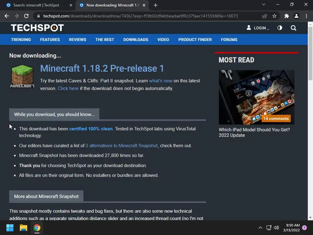Open the FEATURES section
313x235 pixels.
50,39
